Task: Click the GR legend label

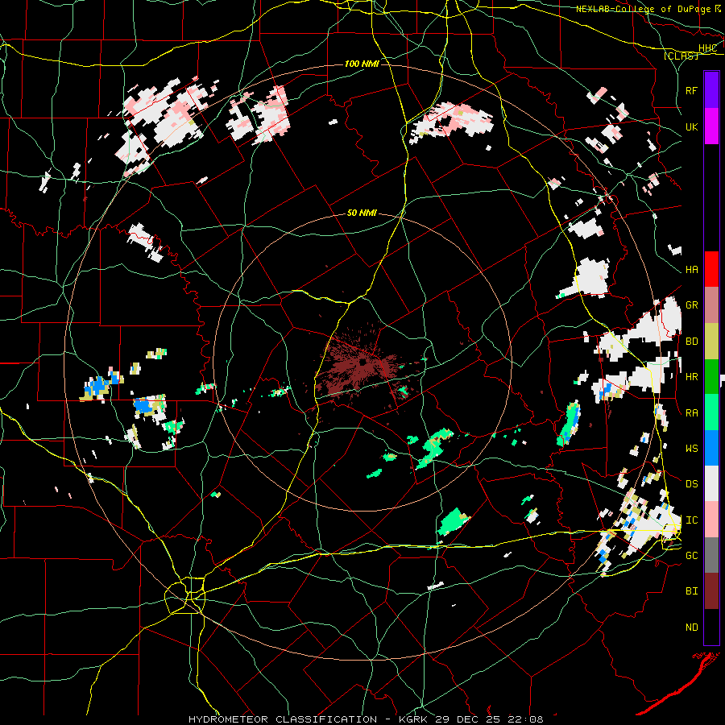Action: point(692,305)
